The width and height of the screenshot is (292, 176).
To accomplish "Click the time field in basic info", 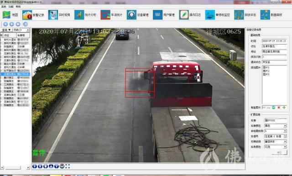I will pyautogui.click(x=274, y=41).
